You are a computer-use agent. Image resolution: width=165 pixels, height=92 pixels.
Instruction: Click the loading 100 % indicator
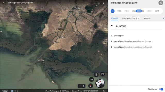coord(14,91)
